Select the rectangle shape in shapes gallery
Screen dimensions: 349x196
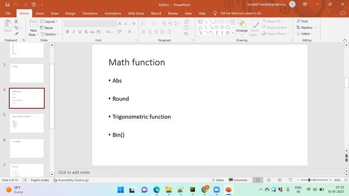pyautogui.click(x=217, y=22)
